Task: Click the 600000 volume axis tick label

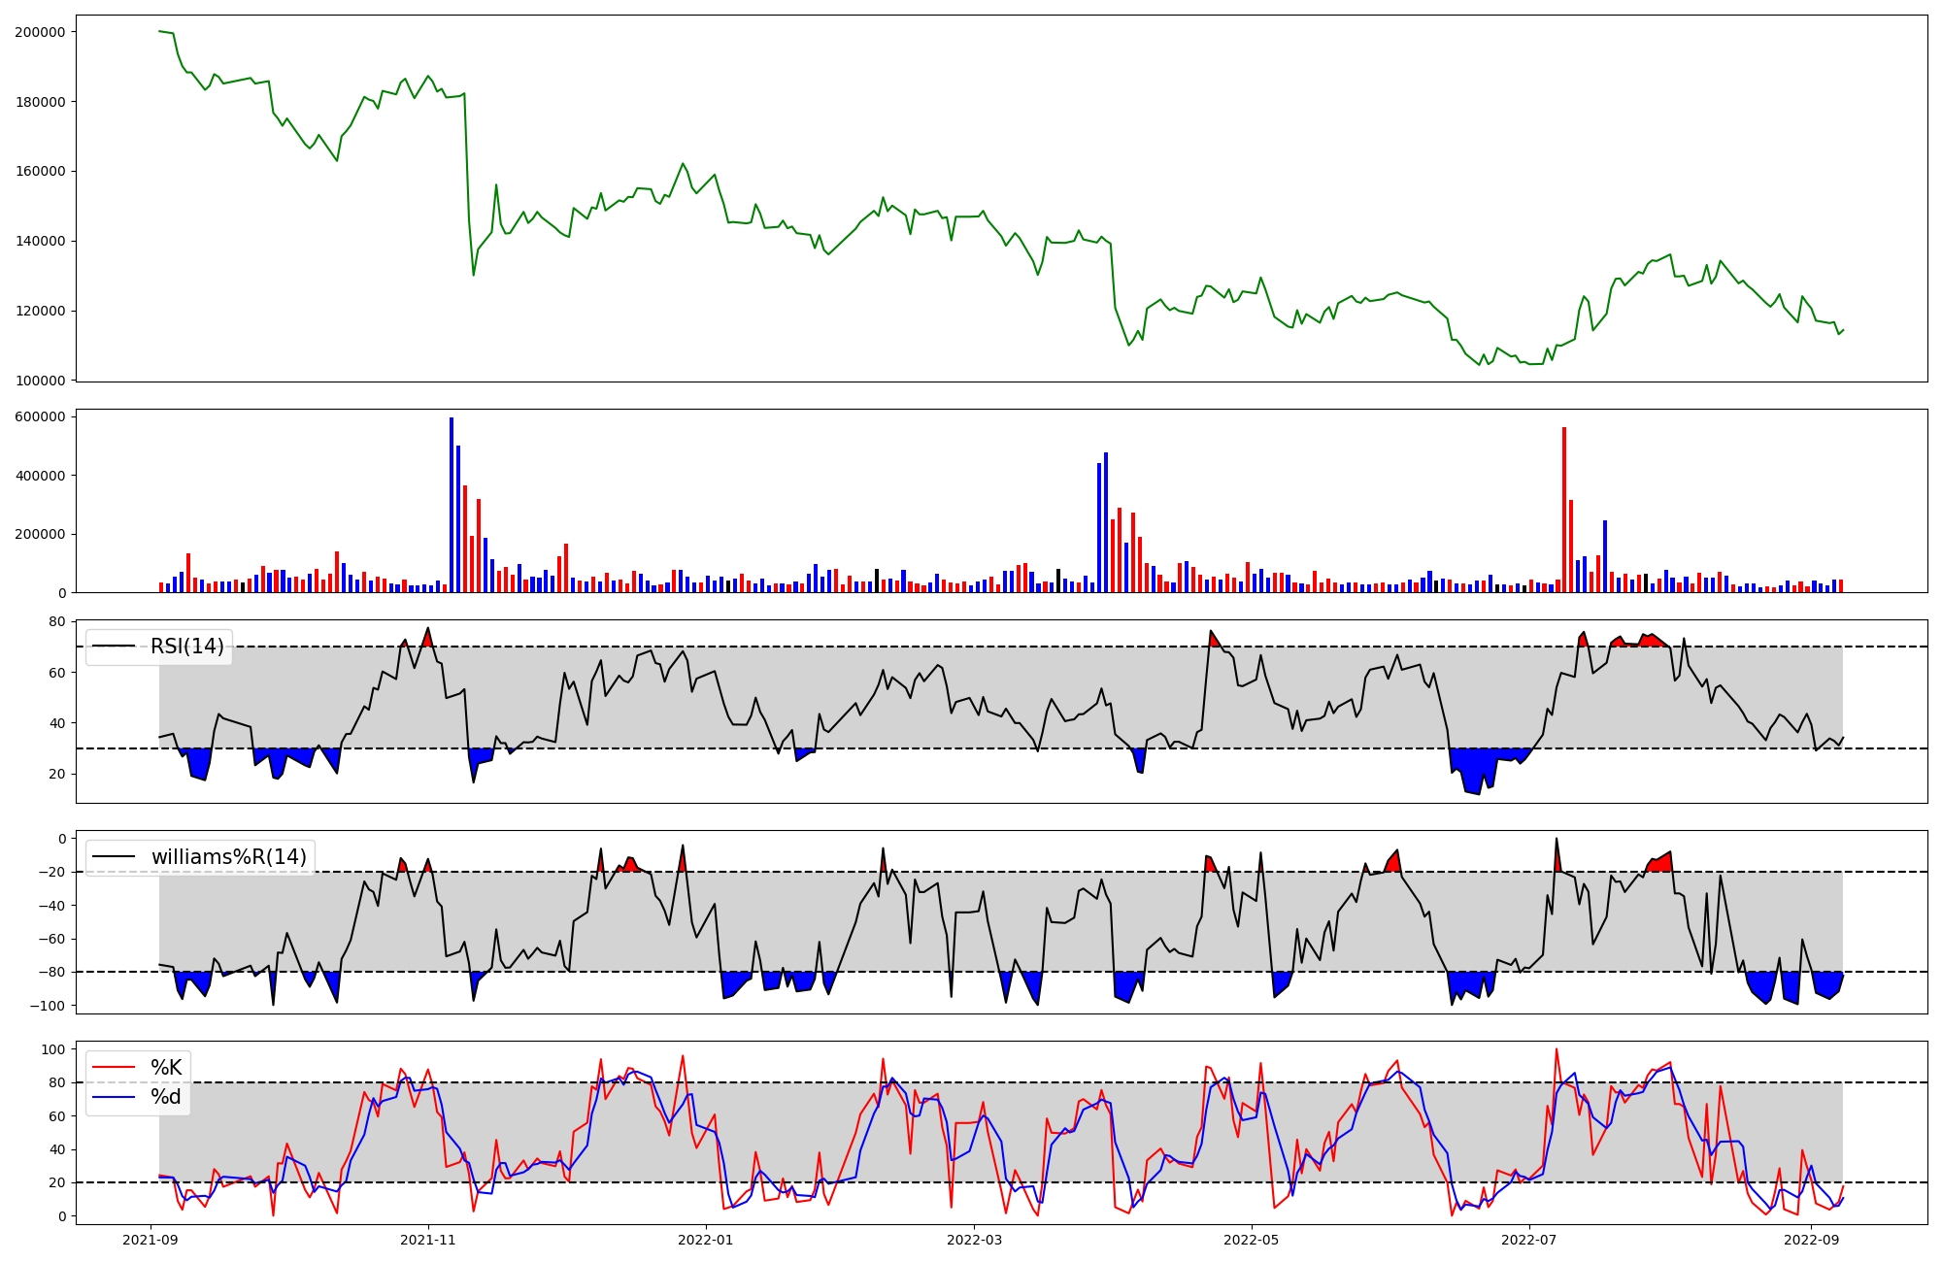Action: coord(40,417)
